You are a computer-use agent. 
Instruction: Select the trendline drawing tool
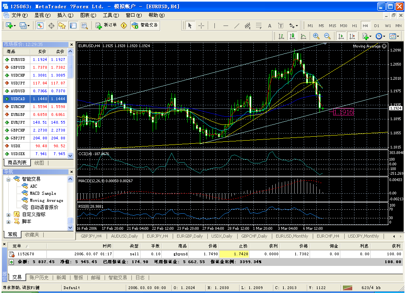click(x=237, y=26)
